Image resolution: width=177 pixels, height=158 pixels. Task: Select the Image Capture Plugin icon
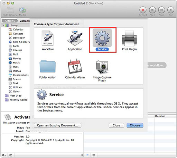(x=102, y=67)
